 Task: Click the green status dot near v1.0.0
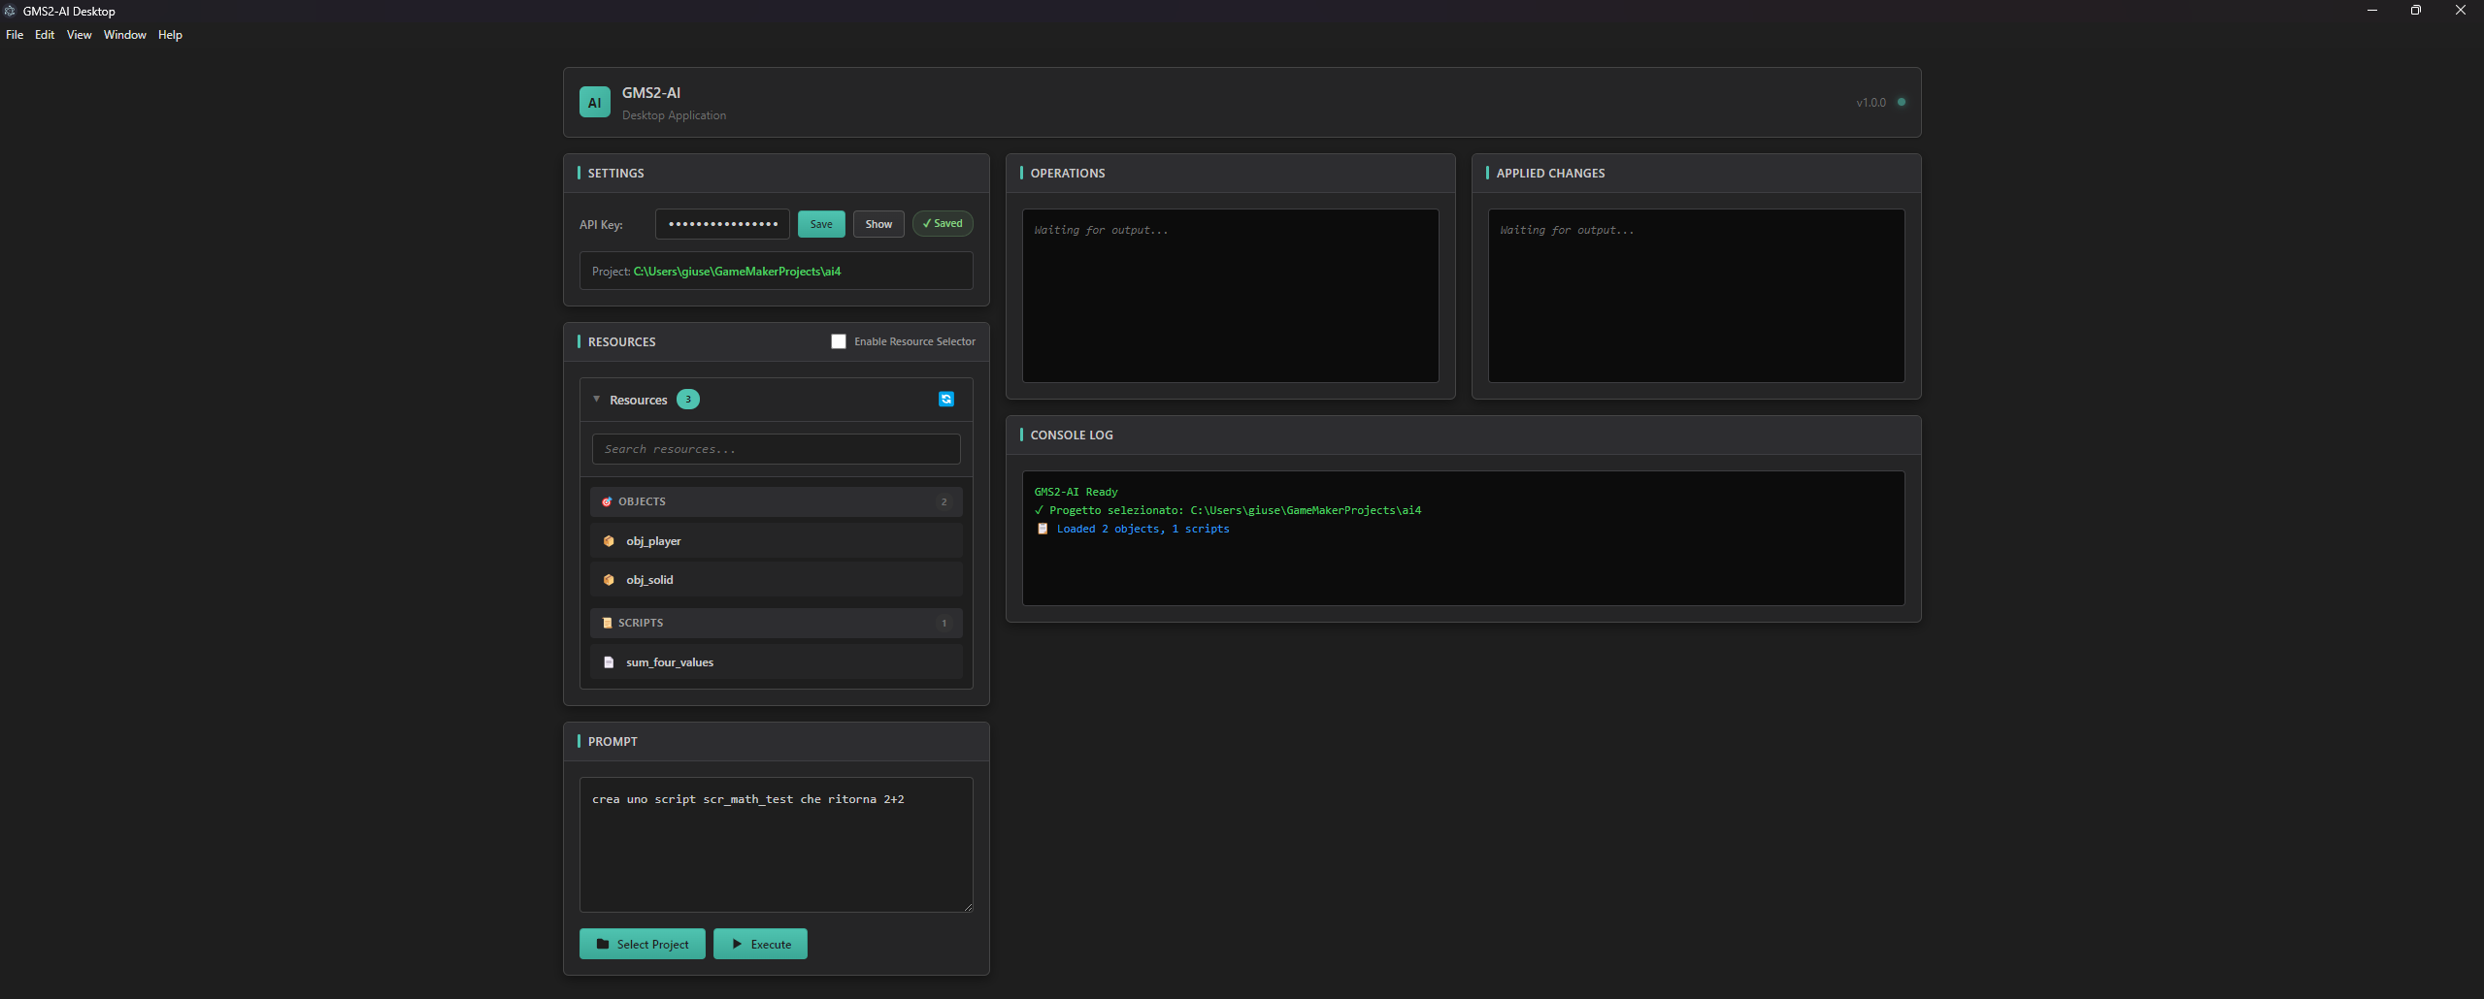(x=1902, y=102)
